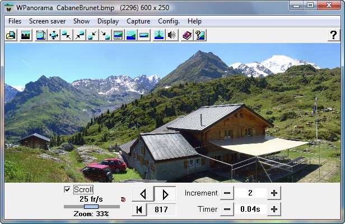Open the Show menu
Image resolution: width=345 pixels, height=224 pixels.
pos(81,21)
